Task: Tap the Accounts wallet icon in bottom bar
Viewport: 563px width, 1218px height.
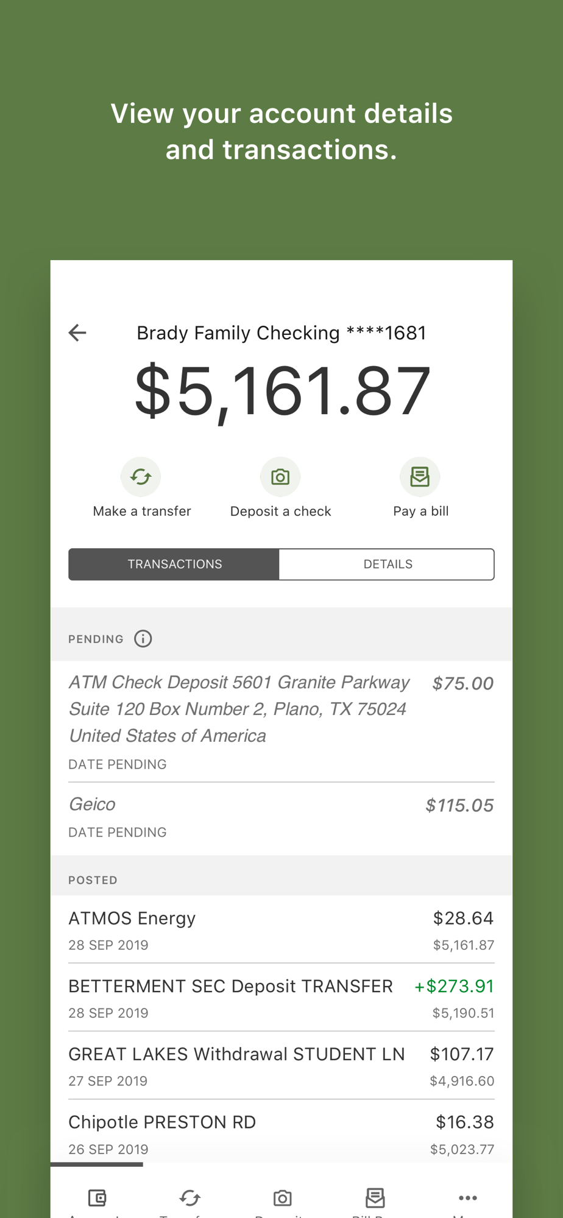Action: click(x=97, y=1198)
